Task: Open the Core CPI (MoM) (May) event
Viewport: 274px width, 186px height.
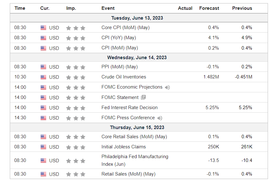Action: (x=125, y=28)
